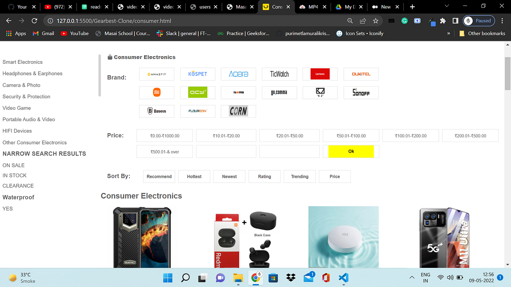Sort products by Recommend
This screenshot has width=511, height=287.
(159, 176)
